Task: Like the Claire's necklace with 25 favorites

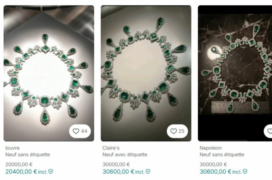Action: 177,131
